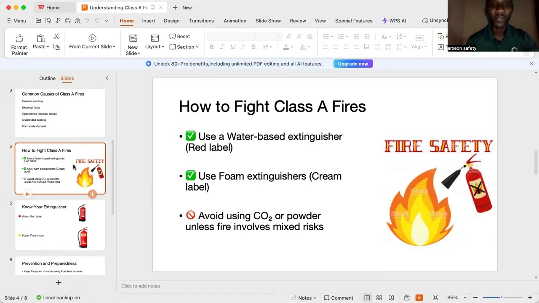The image size is (539, 303).
Task: Open the Insert ribbon tab
Action: coord(149,21)
